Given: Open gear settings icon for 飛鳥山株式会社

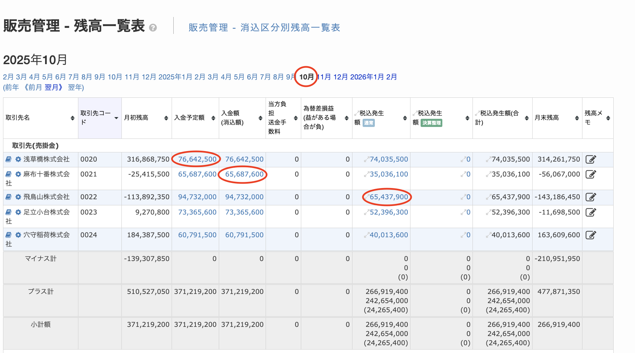Looking at the screenshot, I should [x=18, y=197].
